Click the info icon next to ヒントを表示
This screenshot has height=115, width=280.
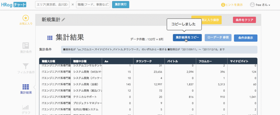tap(223, 5)
